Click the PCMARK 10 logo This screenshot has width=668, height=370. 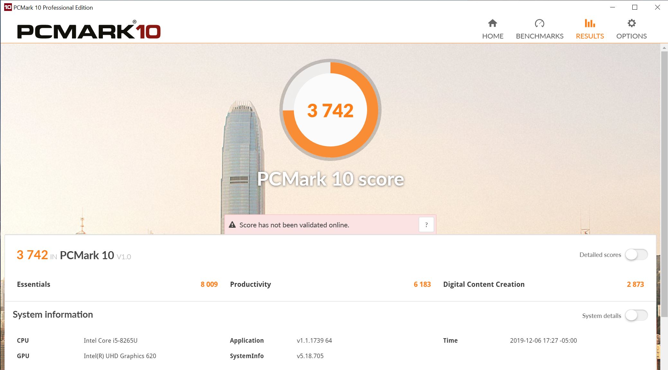[x=89, y=31]
